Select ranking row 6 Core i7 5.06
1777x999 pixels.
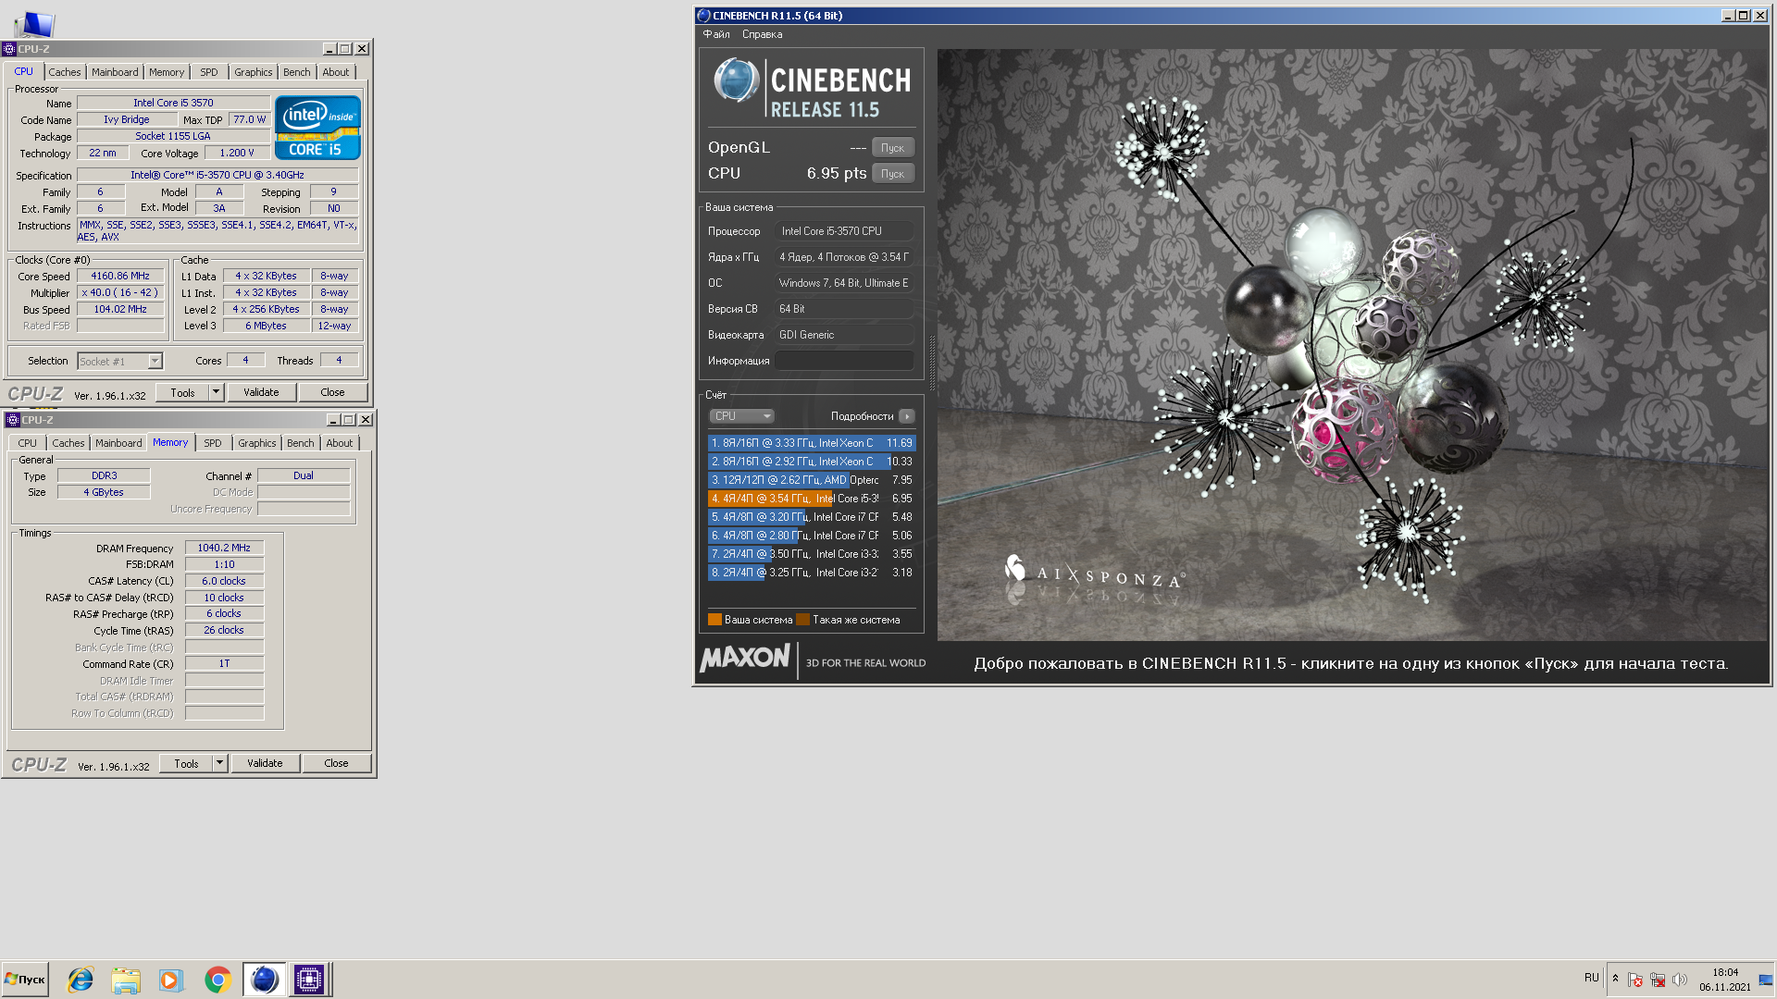[x=812, y=536]
